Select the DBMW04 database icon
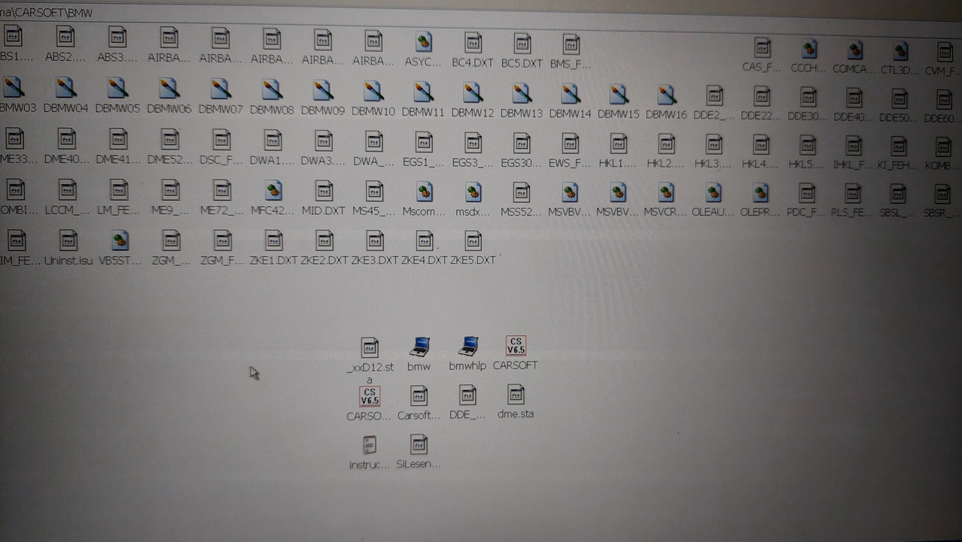Screen dimensions: 962x542 coord(66,88)
